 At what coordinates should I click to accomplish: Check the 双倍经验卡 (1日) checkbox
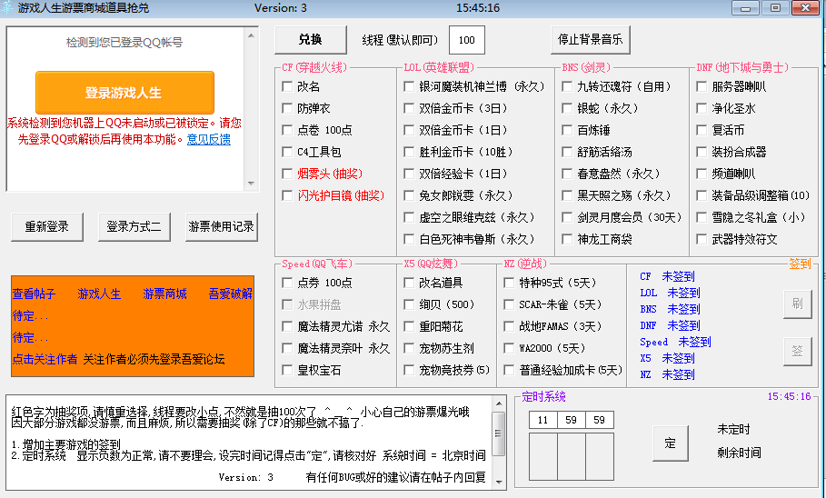coord(409,174)
